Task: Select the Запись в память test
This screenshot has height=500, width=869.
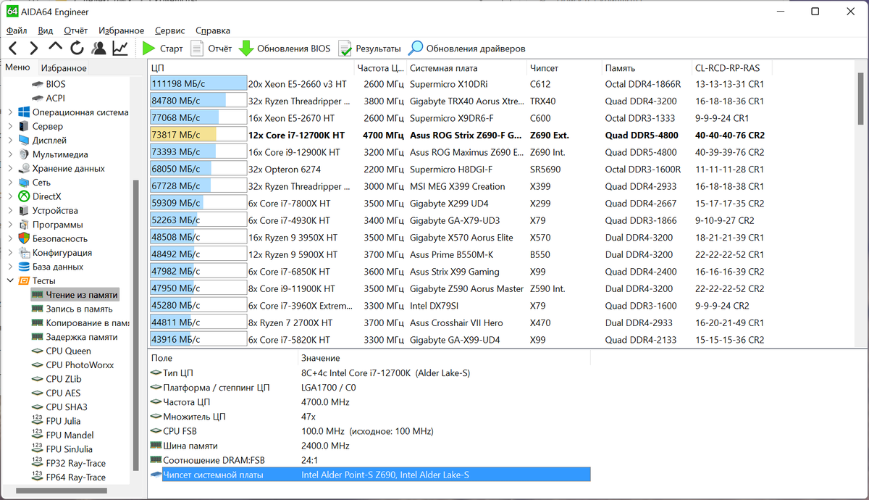Action: tap(79, 309)
